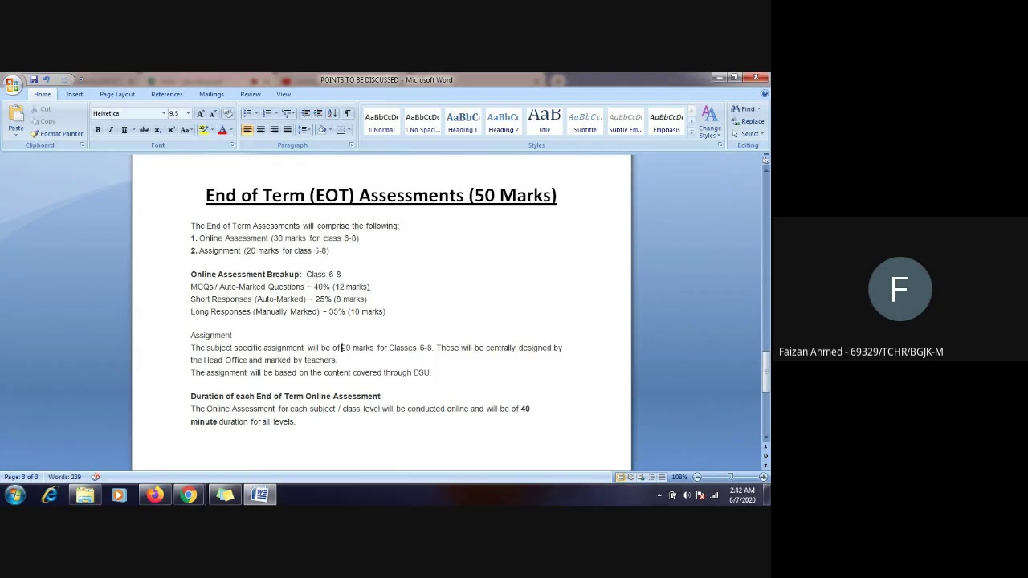This screenshot has height=578, width=1028.
Task: Click the Find binoculars button
Action: coord(744,109)
